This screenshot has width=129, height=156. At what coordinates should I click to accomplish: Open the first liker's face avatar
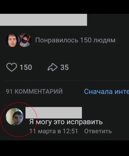12,40
